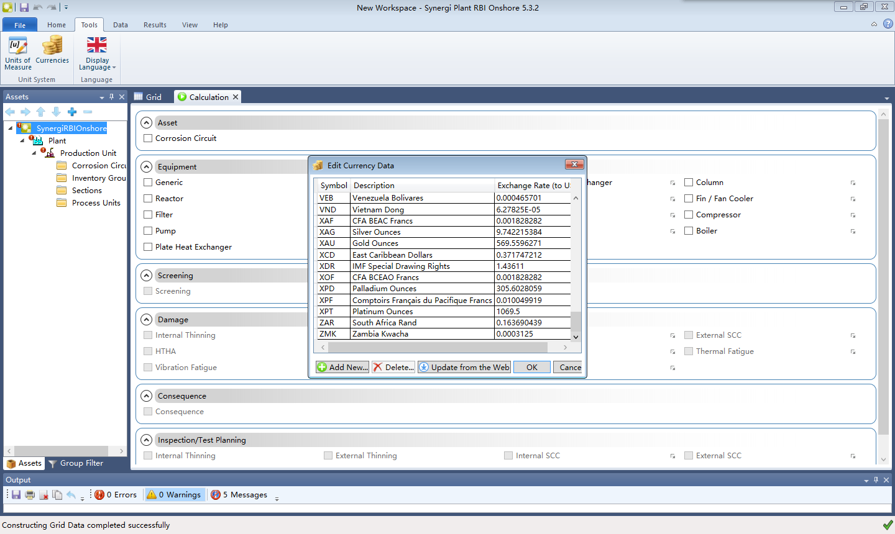
Task: Check the Corrosion Circuit checkbox
Action: coord(148,138)
